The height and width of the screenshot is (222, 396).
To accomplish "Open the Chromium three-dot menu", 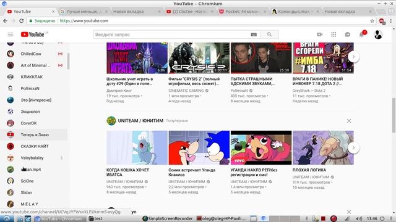I will pos(390,21).
